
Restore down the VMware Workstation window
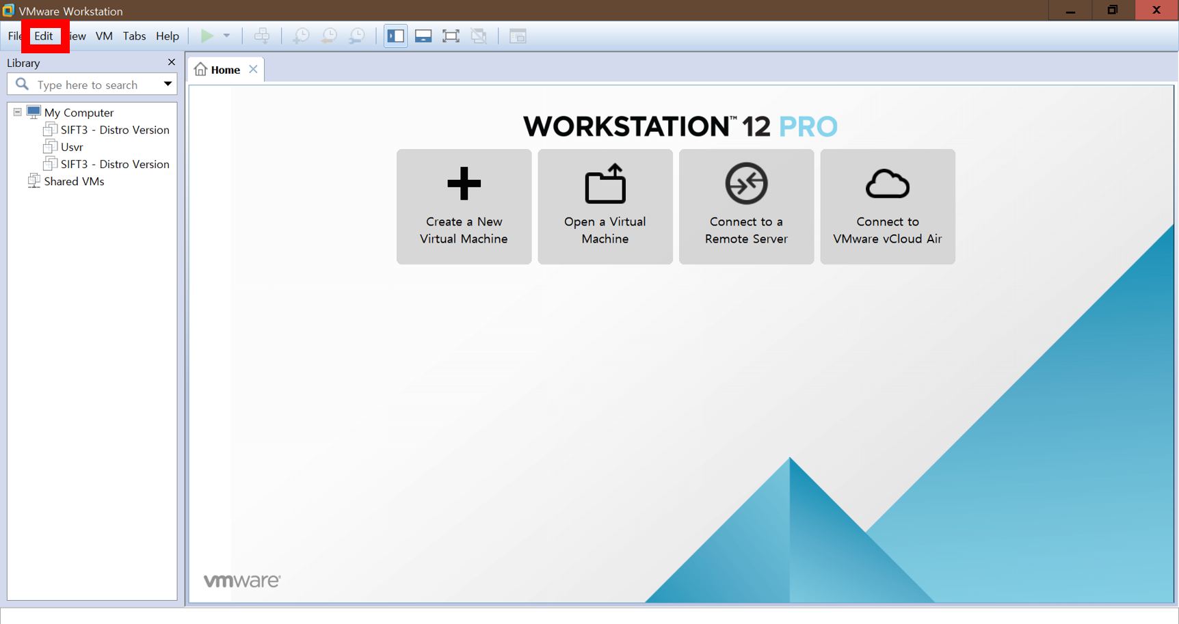pos(1113,10)
